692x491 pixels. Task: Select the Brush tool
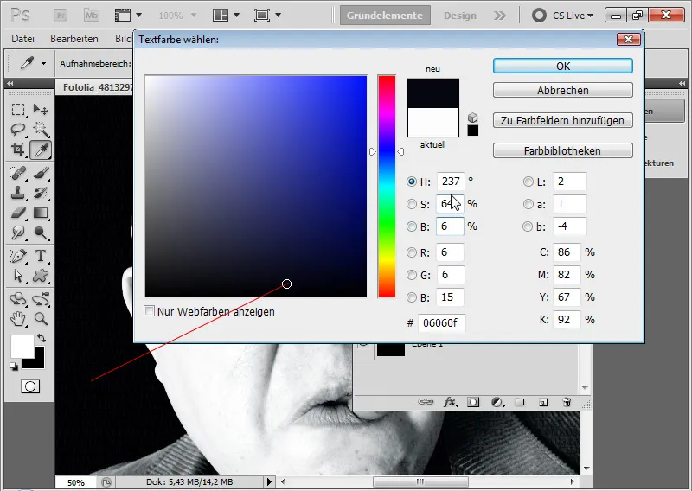pyautogui.click(x=41, y=173)
